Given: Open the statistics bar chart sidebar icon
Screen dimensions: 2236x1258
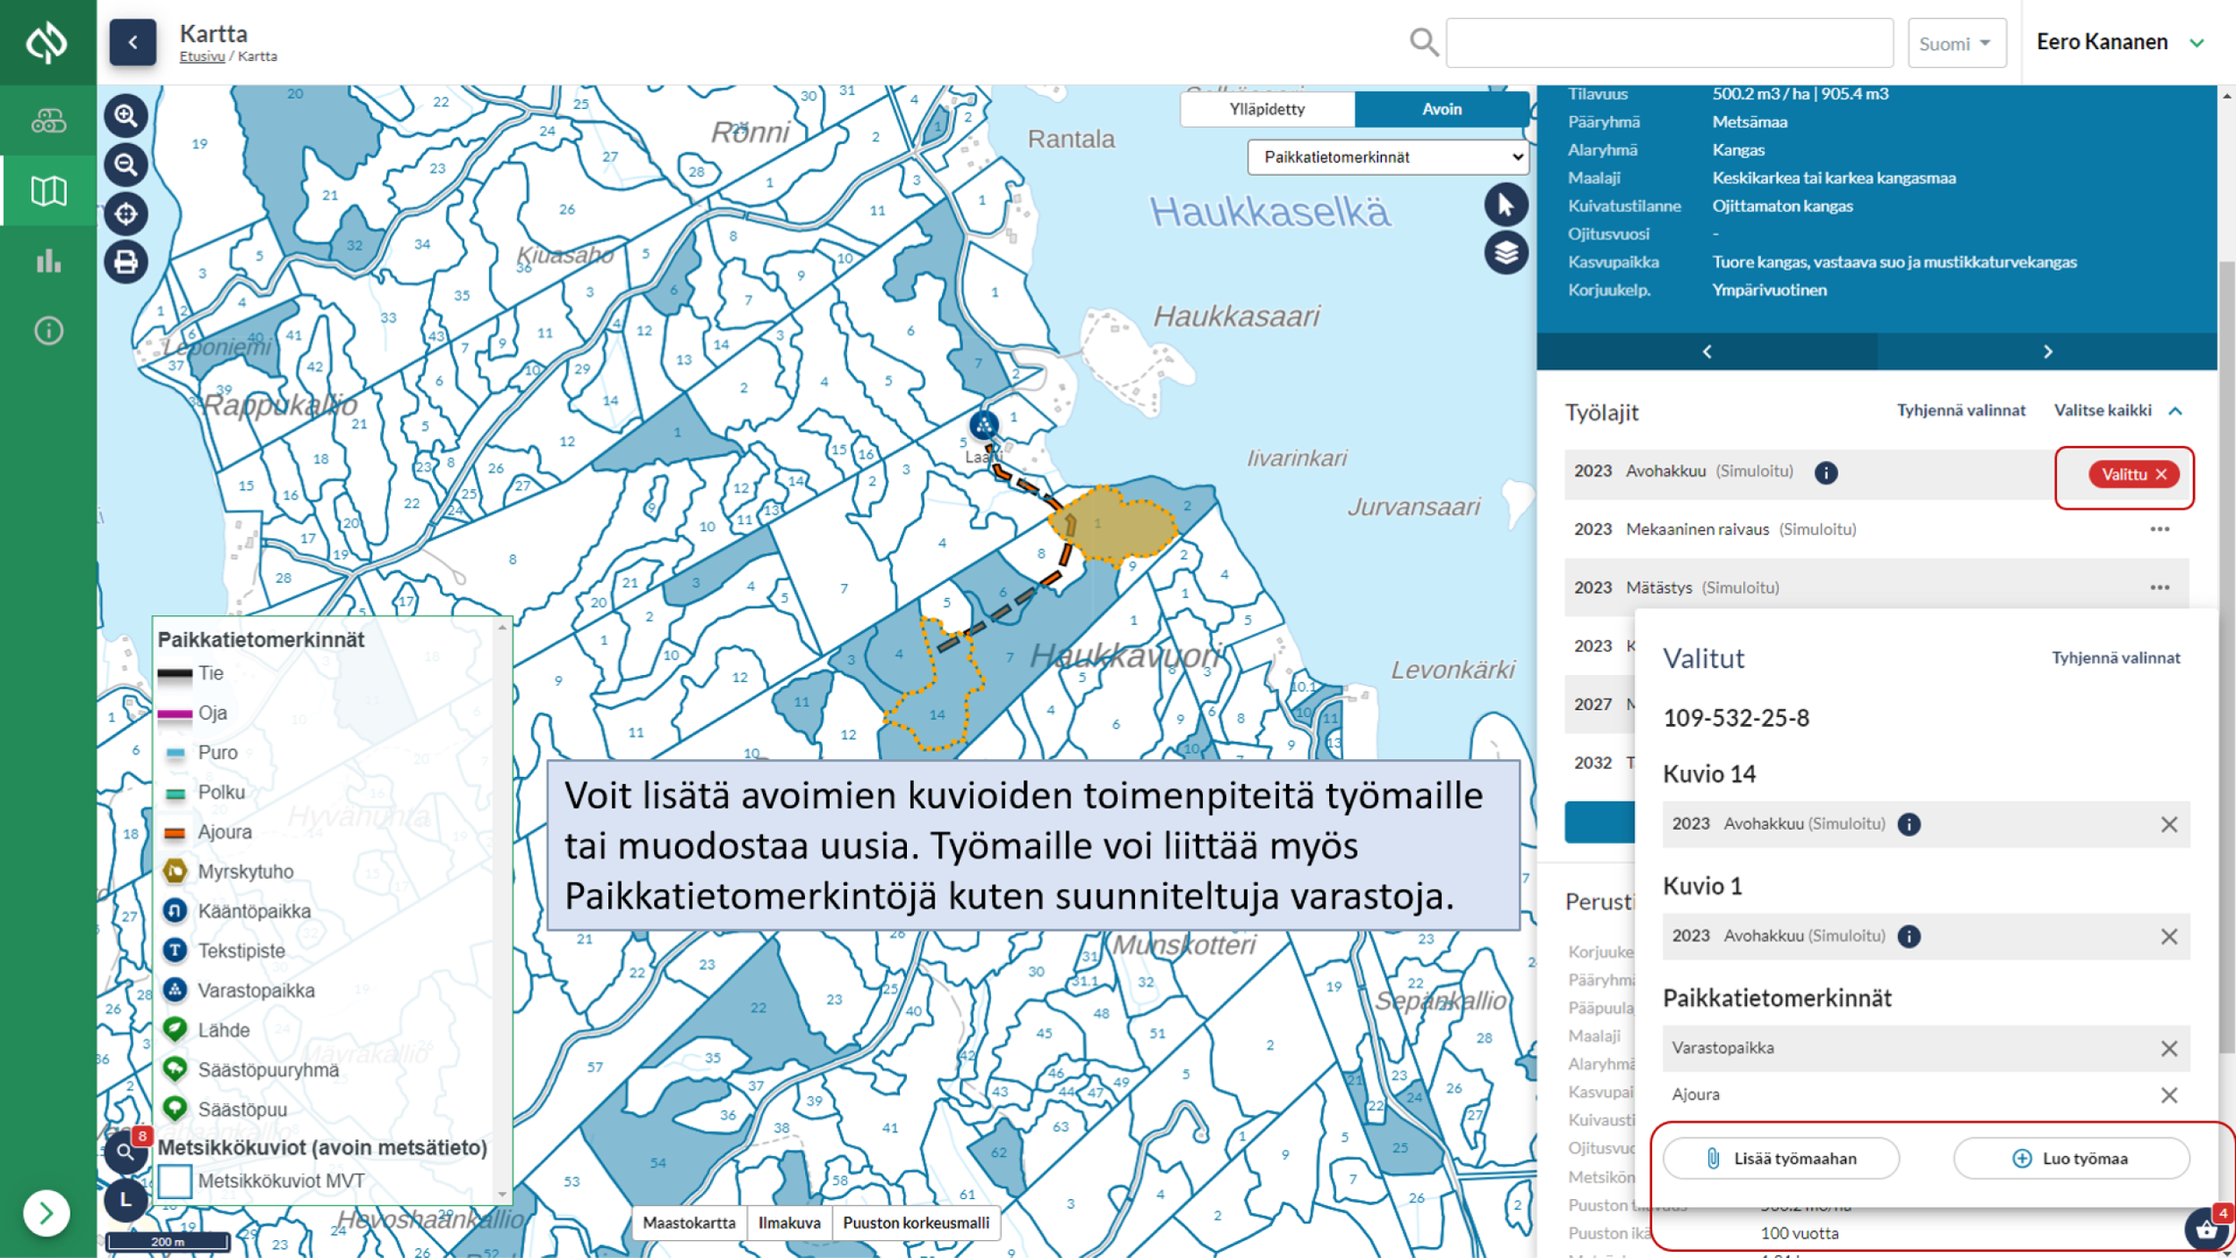Looking at the screenshot, I should click(48, 261).
